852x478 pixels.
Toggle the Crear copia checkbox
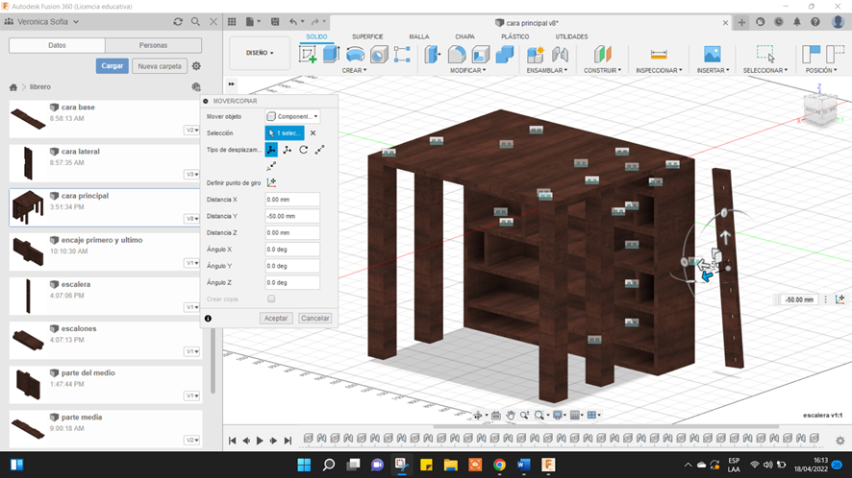point(271,299)
